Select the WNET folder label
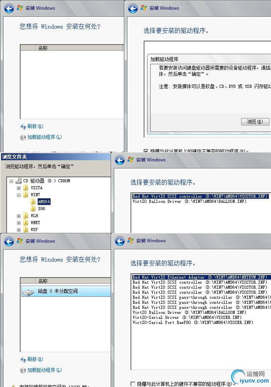This screenshot has width=271, height=387. click(35, 223)
